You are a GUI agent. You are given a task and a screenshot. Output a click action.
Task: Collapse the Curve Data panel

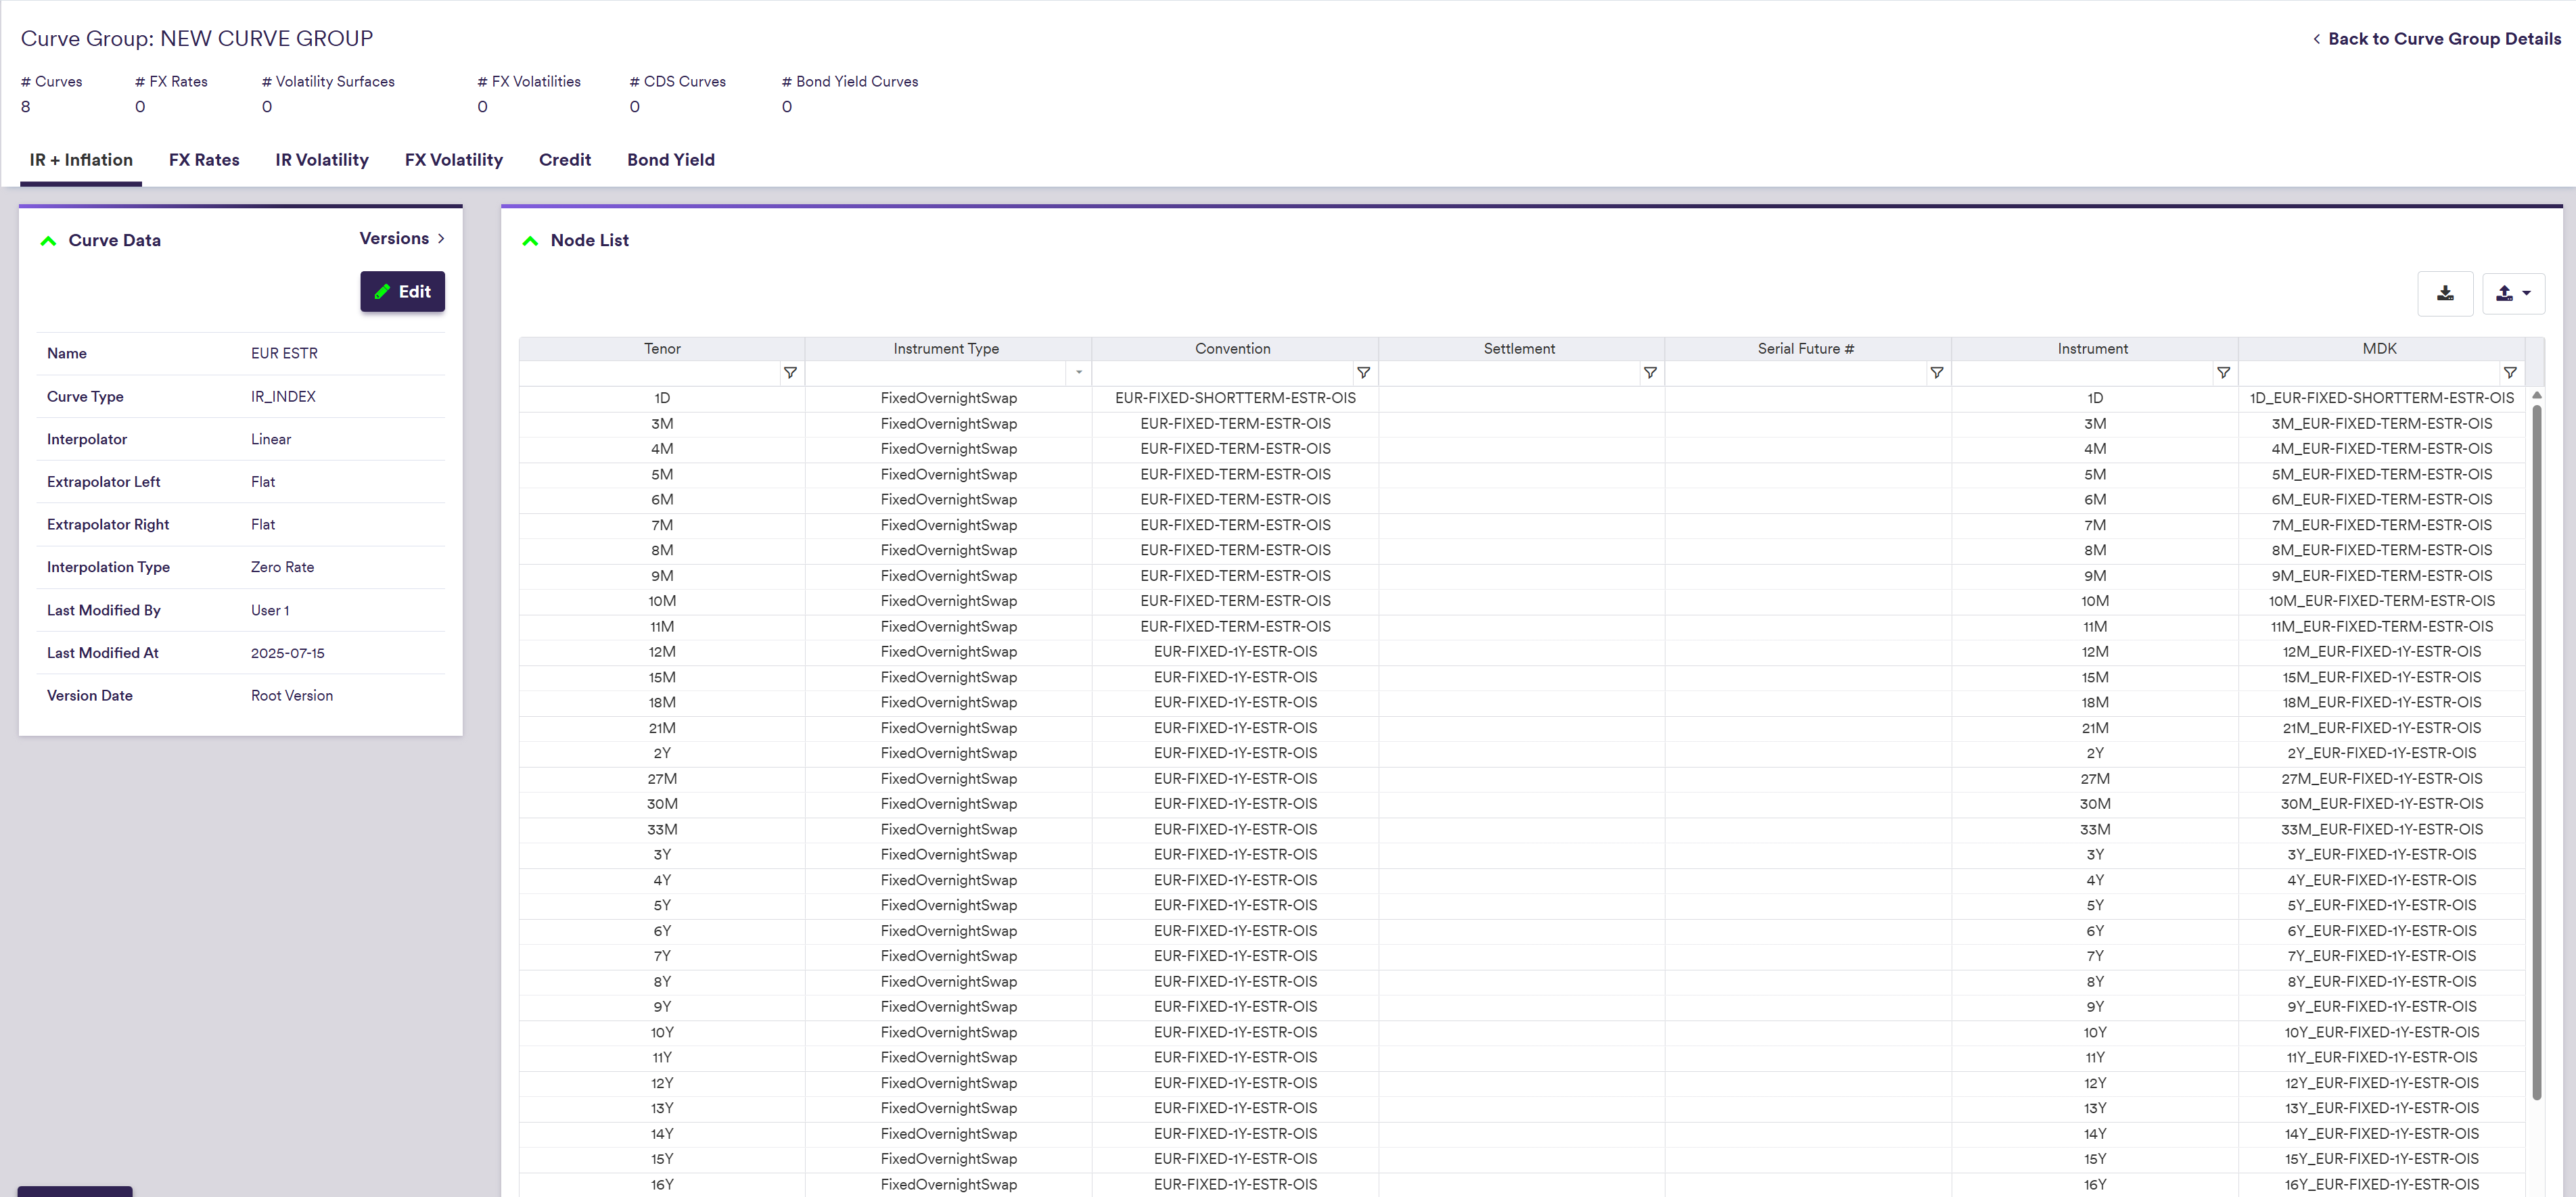tap(48, 241)
